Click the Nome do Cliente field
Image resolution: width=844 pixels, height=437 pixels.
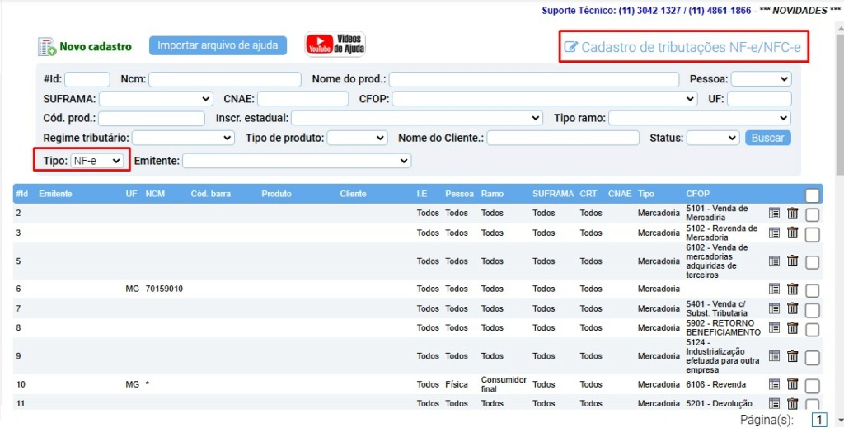563,138
